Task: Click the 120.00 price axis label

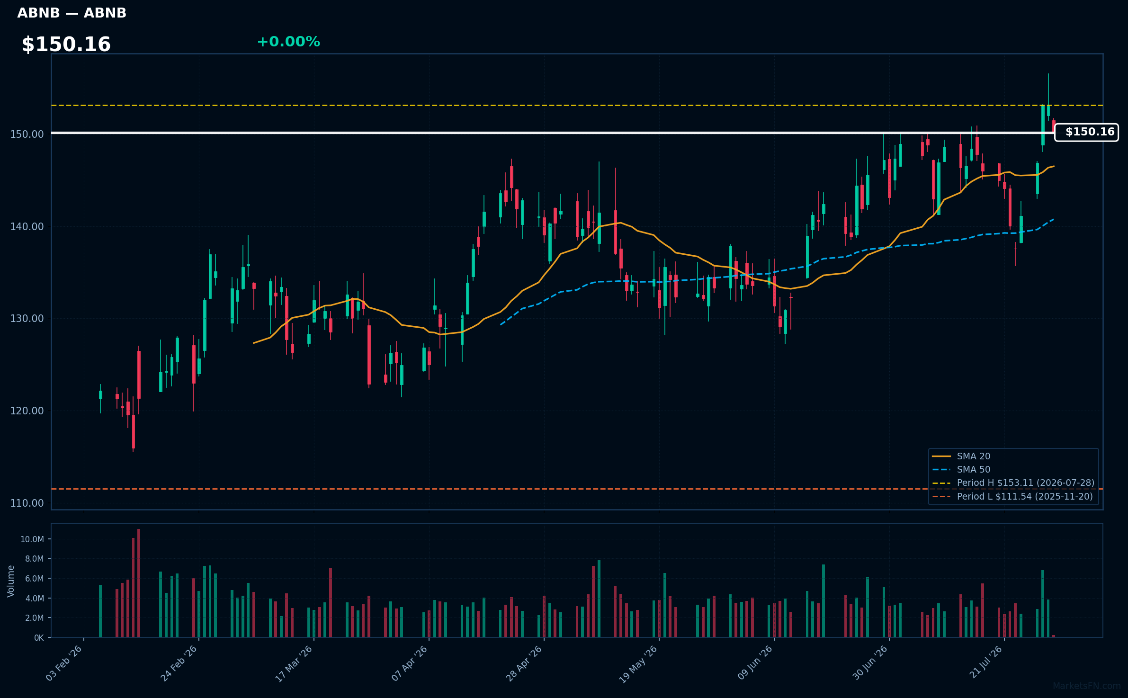Action: click(x=27, y=411)
